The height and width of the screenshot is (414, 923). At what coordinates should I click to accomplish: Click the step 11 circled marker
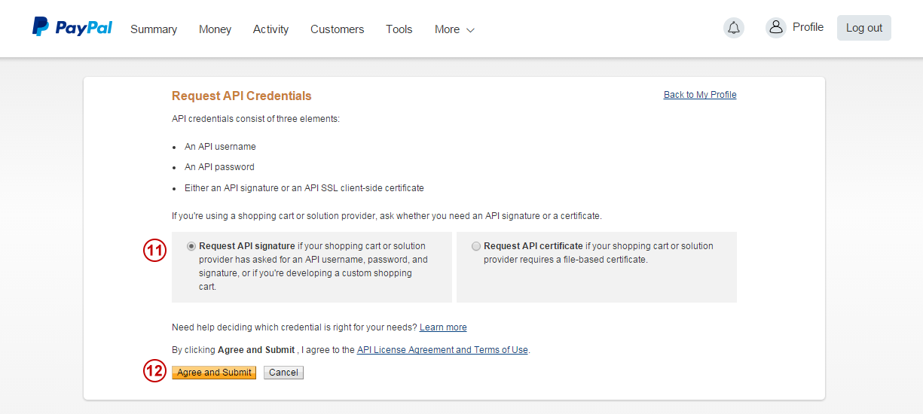154,251
